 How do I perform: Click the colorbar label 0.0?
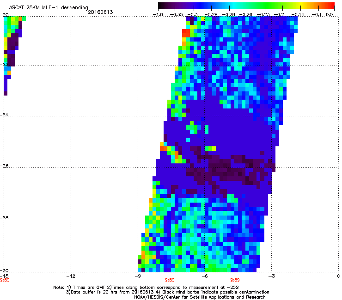click(330, 15)
